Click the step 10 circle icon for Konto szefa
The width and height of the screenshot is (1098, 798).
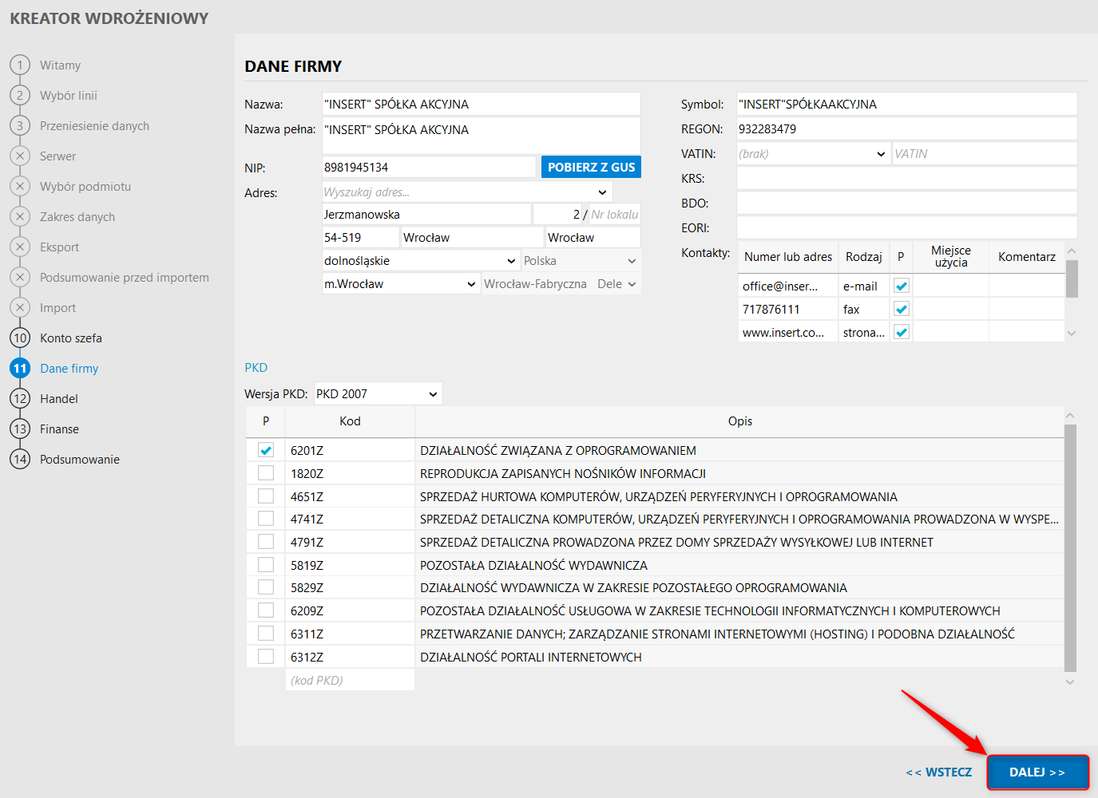point(20,338)
